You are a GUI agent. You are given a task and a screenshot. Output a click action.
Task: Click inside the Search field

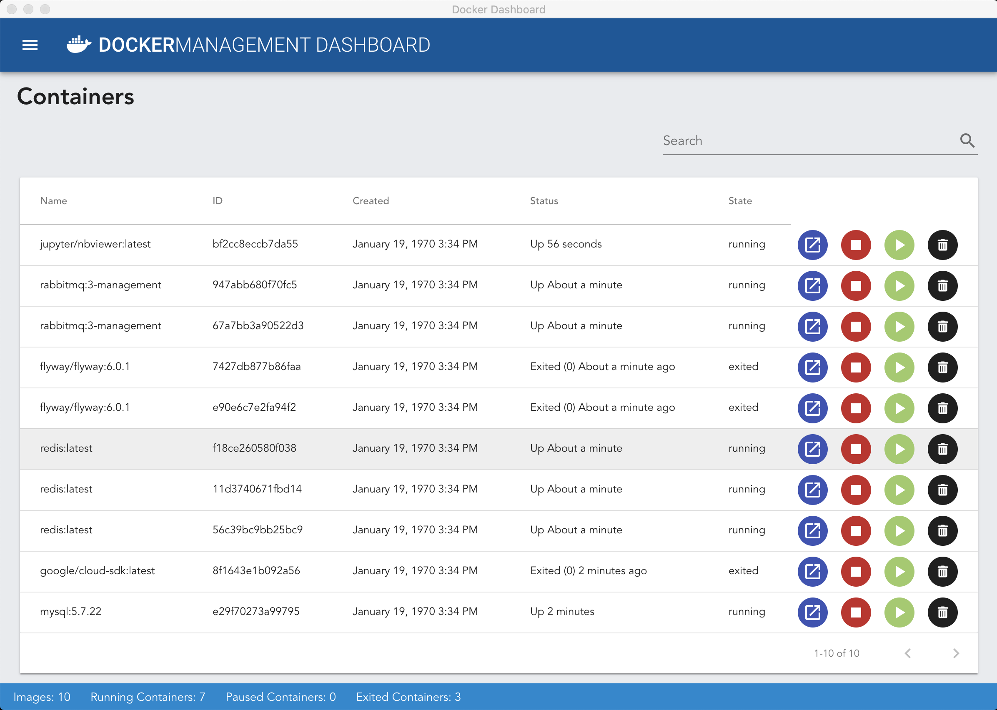click(x=804, y=141)
